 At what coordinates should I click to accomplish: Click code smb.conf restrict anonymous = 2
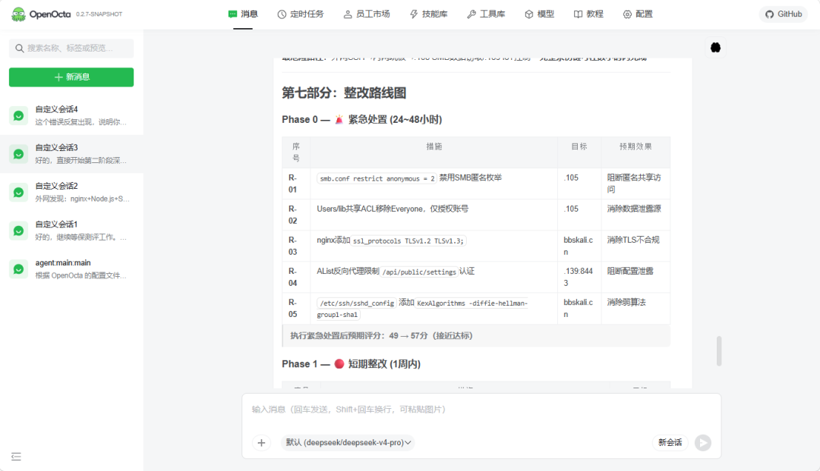[x=377, y=178]
